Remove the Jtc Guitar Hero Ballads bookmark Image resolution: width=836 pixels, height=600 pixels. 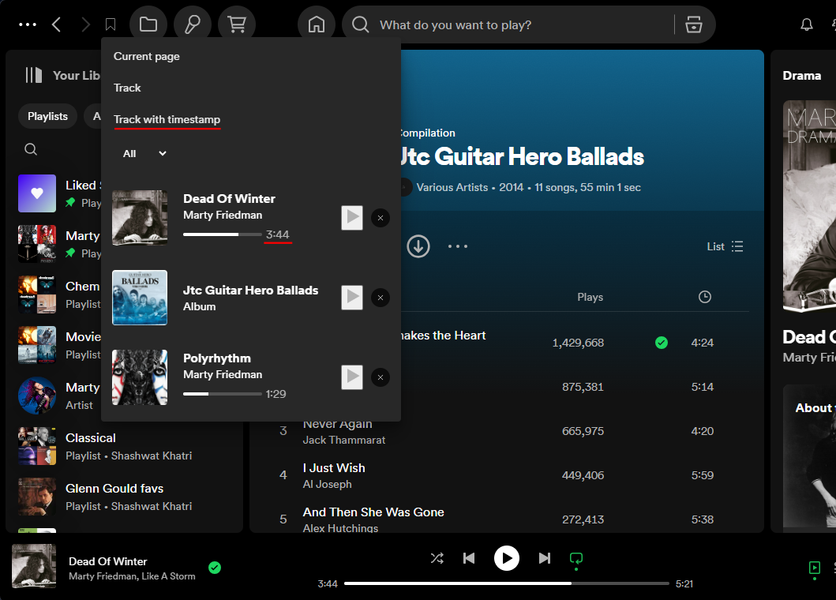click(381, 298)
